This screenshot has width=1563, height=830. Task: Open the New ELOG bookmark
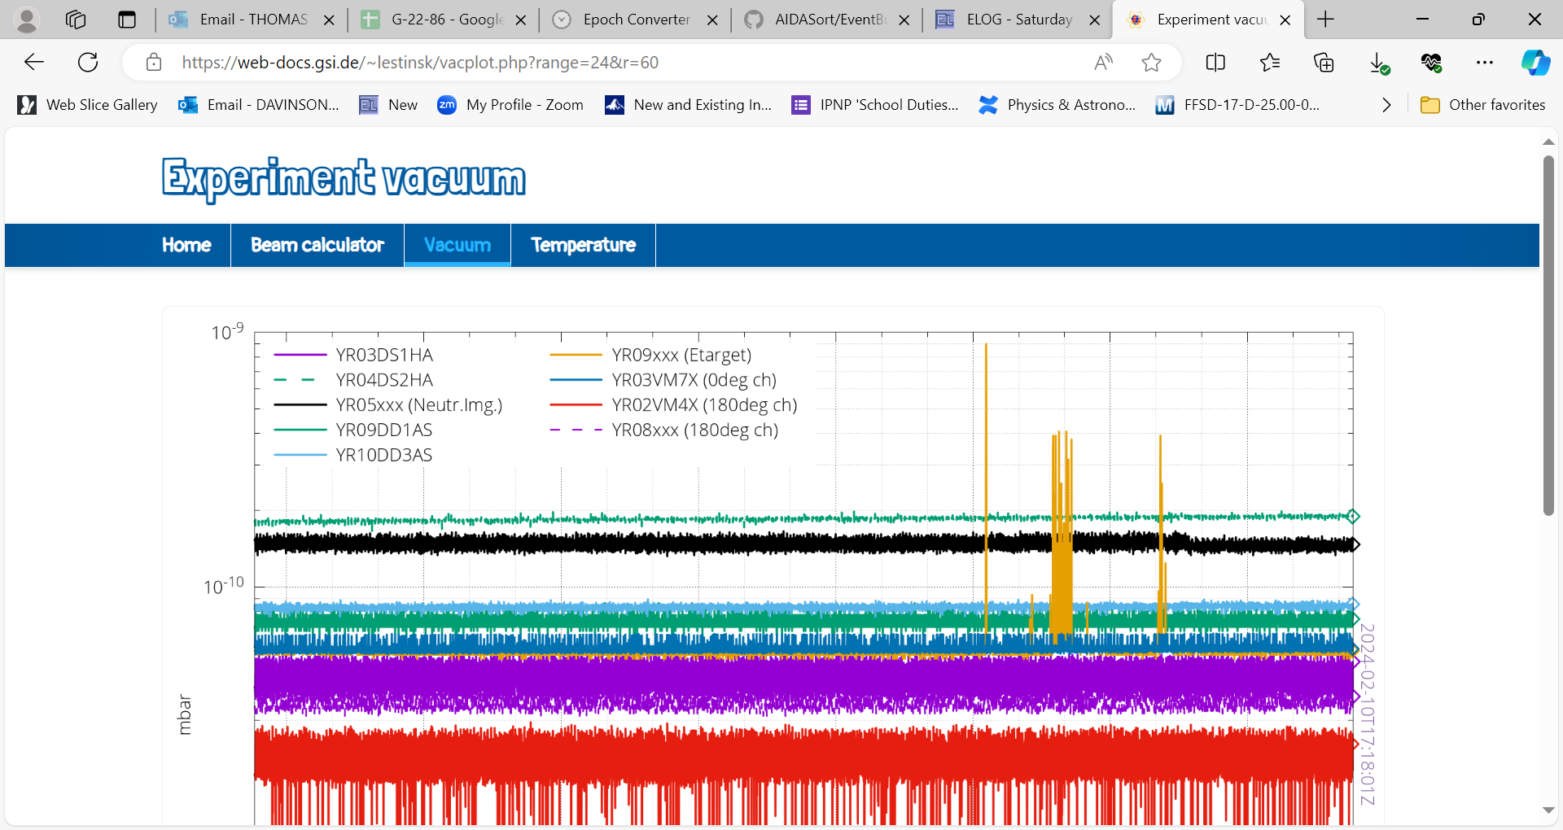coord(389,105)
